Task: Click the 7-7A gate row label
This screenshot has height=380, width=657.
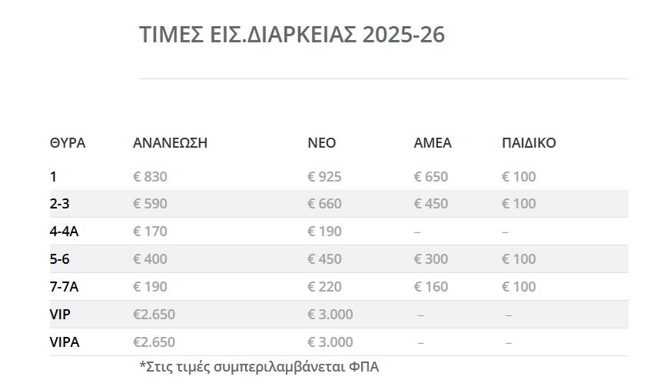Action: [64, 286]
